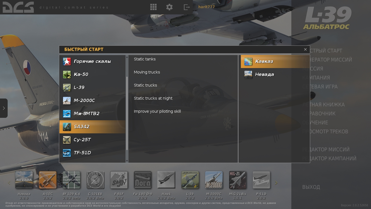The height and width of the screenshot is (209, 371).
Task: Select F-86F Sabre module thumbnail
Action: point(119,180)
